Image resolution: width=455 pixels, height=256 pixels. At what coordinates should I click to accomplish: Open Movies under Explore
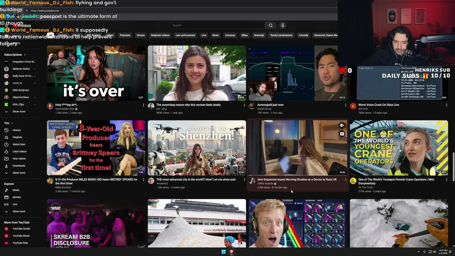pyautogui.click(x=17, y=197)
